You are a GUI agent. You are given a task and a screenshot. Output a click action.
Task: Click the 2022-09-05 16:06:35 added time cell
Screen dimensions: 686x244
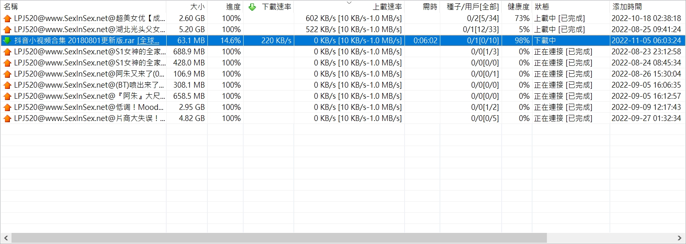647,85
